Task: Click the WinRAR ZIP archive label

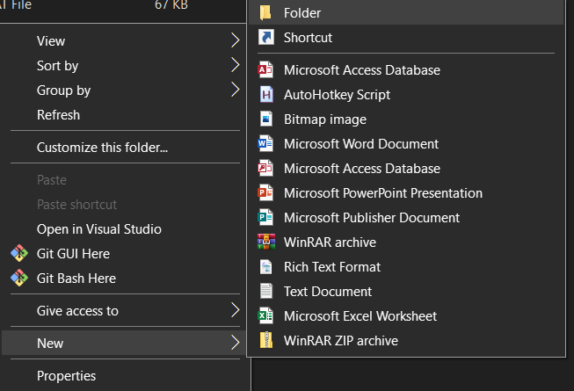Action: pyautogui.click(x=341, y=341)
